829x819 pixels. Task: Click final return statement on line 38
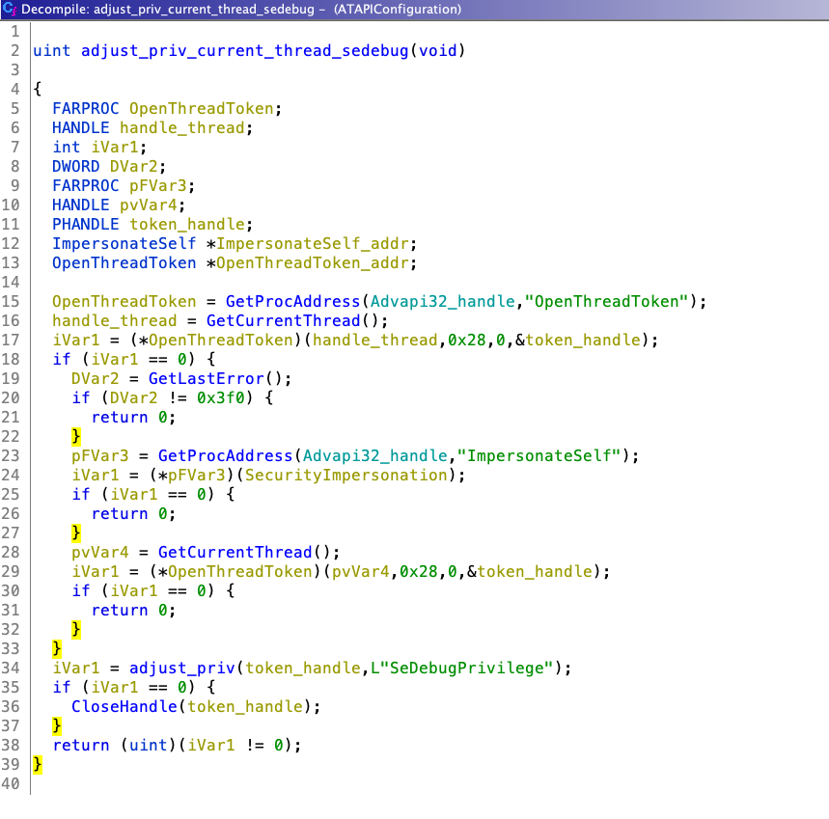pos(177,745)
